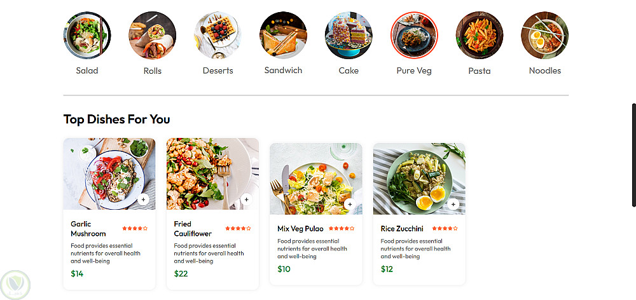636x300 pixels.
Task: Select the Noodles category image
Action: coord(545,35)
